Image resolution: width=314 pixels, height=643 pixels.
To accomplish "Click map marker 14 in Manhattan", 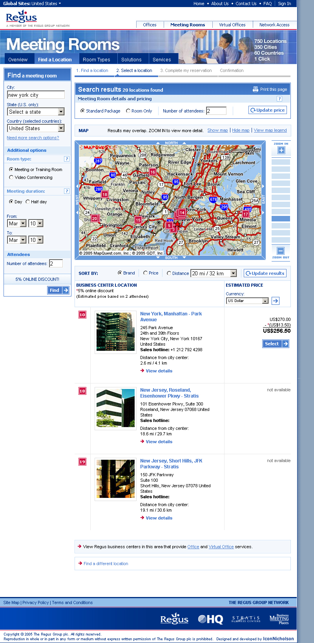I will coord(182,212).
